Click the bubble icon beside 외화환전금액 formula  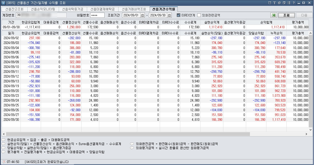point(132,144)
